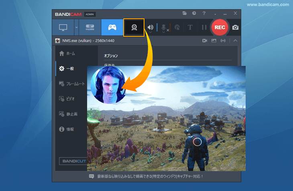Select HDMI device recording mode
Screen dimensions: 293x191
[x=90, y=27]
